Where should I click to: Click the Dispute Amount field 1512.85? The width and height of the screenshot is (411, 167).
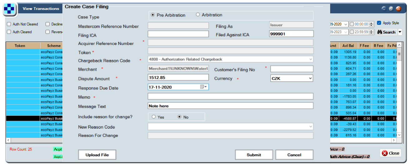click(178, 77)
